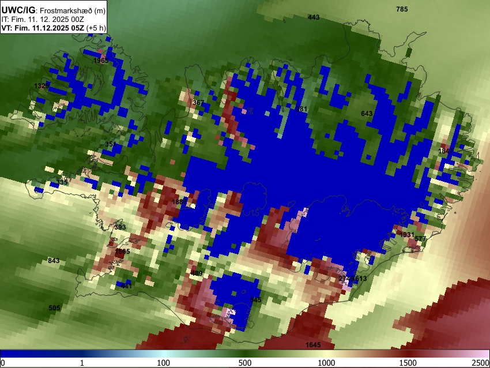Image resolution: width=490 pixels, height=368 pixels.
Task: Select the 441 map value
Action: click(126, 286)
